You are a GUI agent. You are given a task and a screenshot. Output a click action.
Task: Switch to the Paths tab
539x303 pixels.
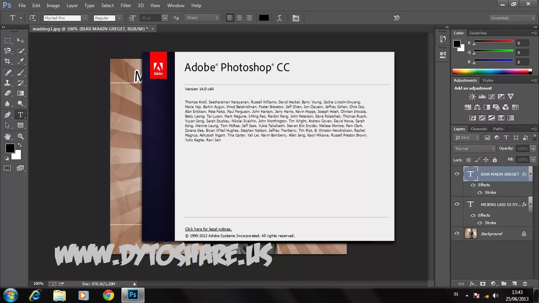(x=498, y=129)
